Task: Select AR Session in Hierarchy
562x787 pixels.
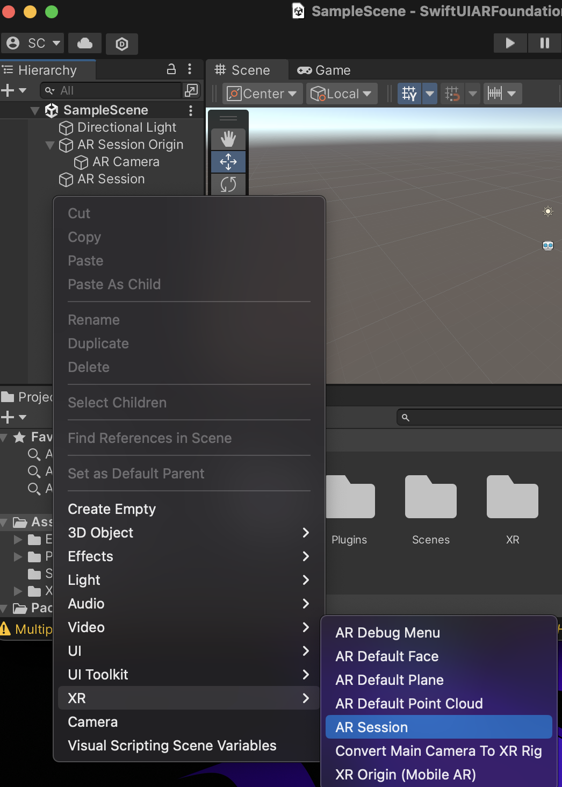Action: (111, 179)
